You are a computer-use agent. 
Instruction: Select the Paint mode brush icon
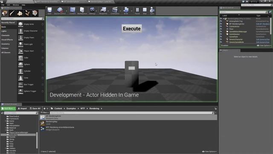click(12, 13)
